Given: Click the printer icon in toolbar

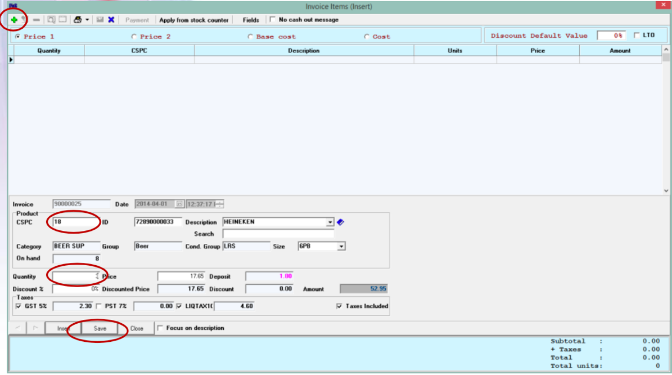Looking at the screenshot, I should 78,20.
